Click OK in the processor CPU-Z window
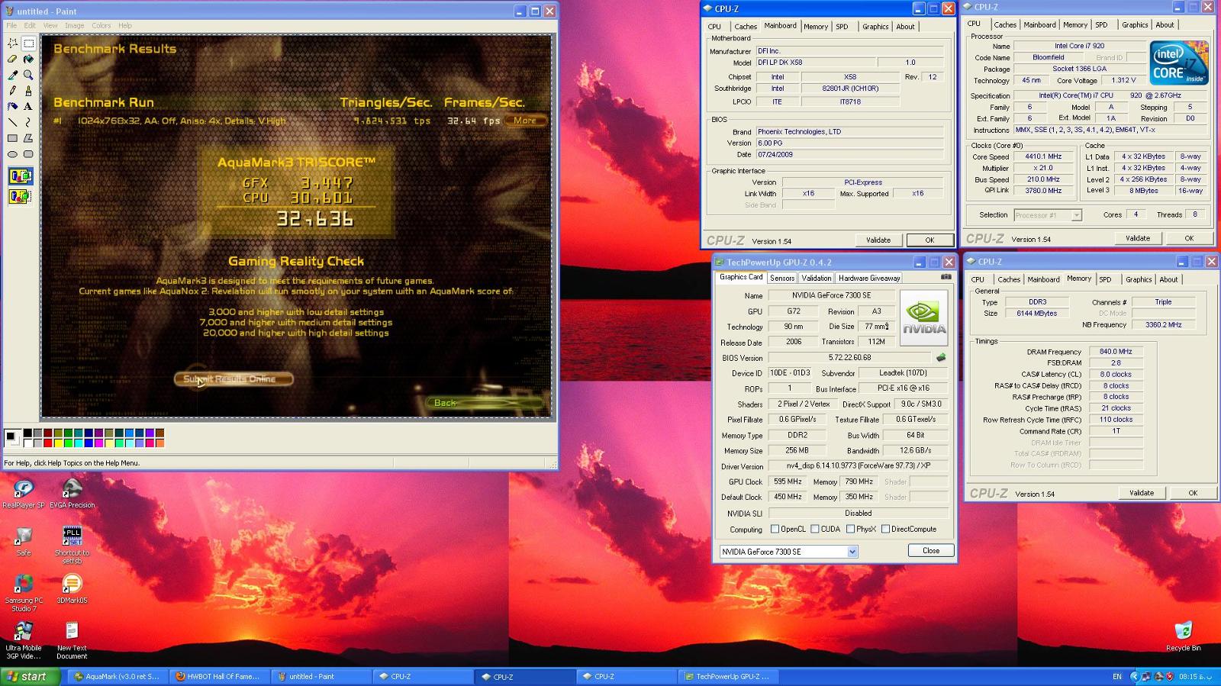This screenshot has width=1221, height=686. (x=1189, y=238)
